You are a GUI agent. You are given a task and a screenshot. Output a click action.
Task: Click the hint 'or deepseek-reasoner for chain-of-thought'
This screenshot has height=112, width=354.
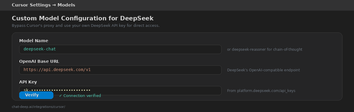[265, 50]
